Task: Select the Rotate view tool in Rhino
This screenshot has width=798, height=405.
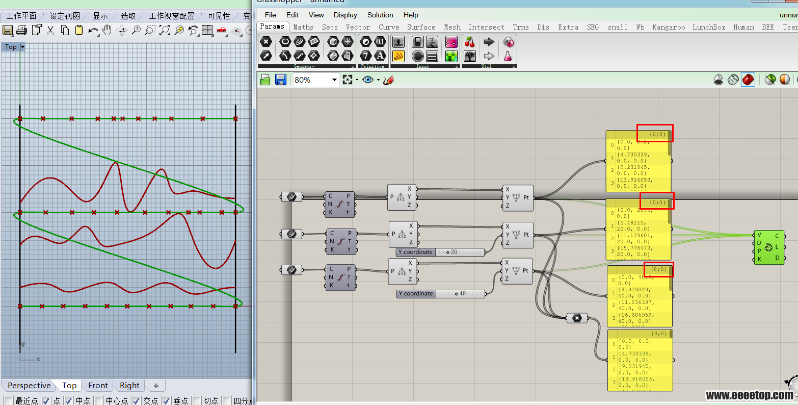Action: tap(122, 31)
